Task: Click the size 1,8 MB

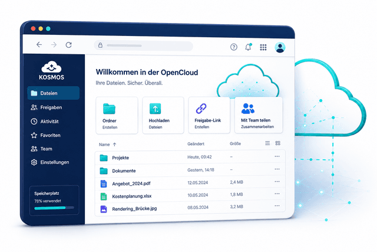Action: [x=236, y=194]
